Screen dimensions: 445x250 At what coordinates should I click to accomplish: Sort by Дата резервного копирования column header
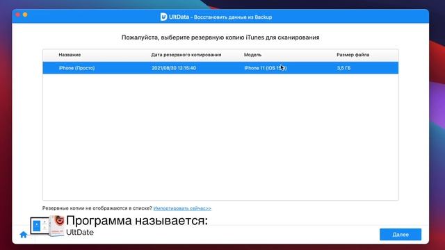(x=186, y=55)
